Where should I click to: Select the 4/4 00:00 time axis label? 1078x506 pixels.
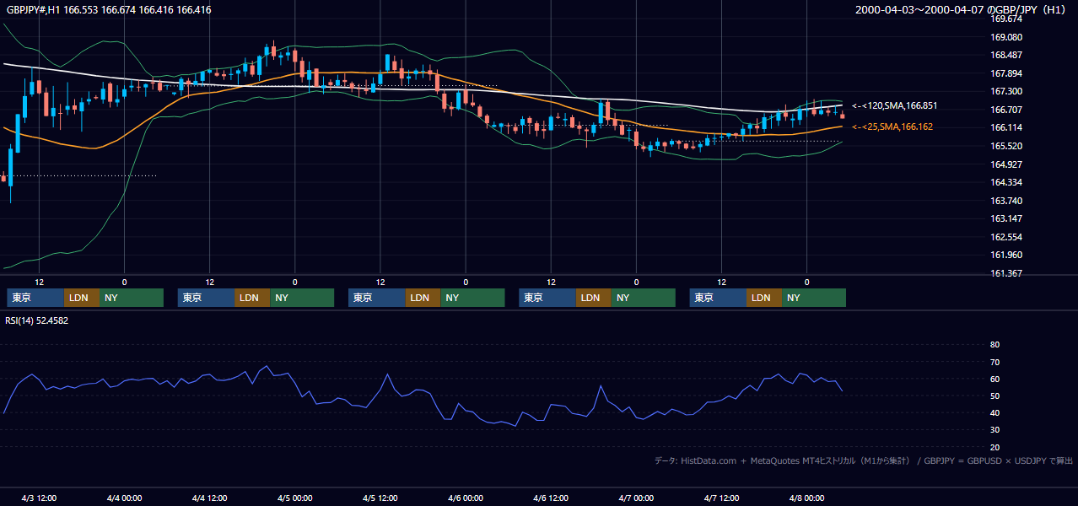pyautogui.click(x=124, y=498)
